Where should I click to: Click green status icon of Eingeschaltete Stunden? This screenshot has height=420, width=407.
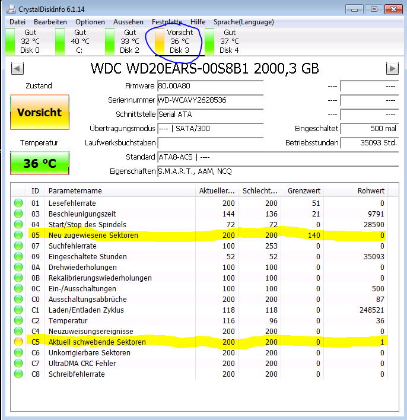click(18, 257)
